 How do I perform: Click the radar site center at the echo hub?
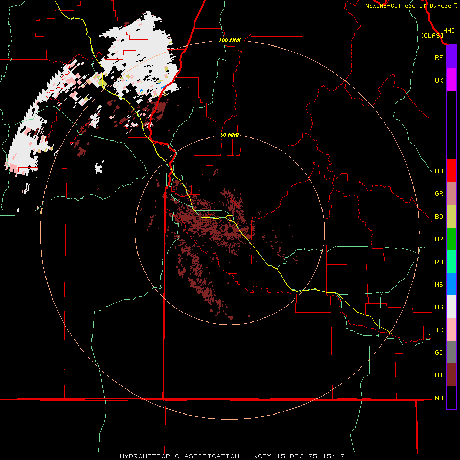click(229, 230)
